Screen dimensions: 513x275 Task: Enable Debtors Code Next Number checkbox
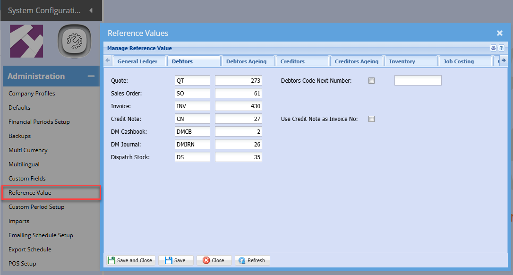[x=371, y=81]
